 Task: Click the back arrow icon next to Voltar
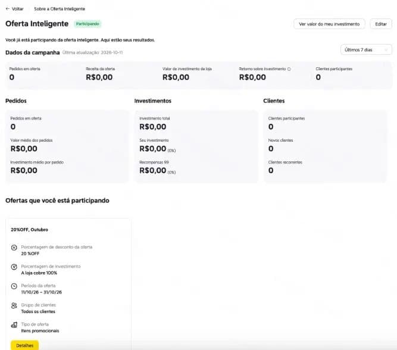coord(7,8)
